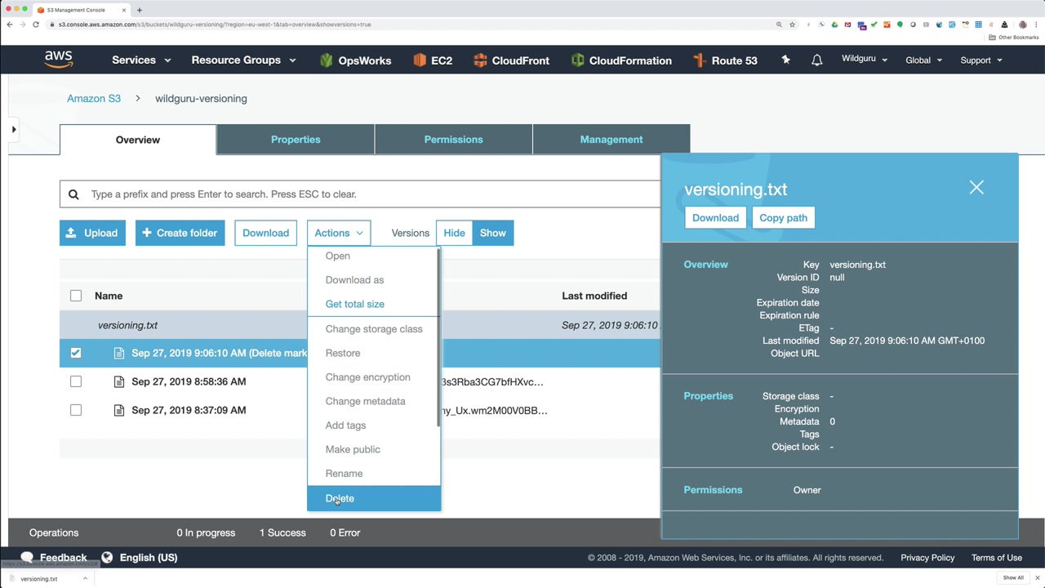Image resolution: width=1045 pixels, height=588 pixels.
Task: Follow the Amazon S3 breadcrumb link
Action: [x=94, y=98]
